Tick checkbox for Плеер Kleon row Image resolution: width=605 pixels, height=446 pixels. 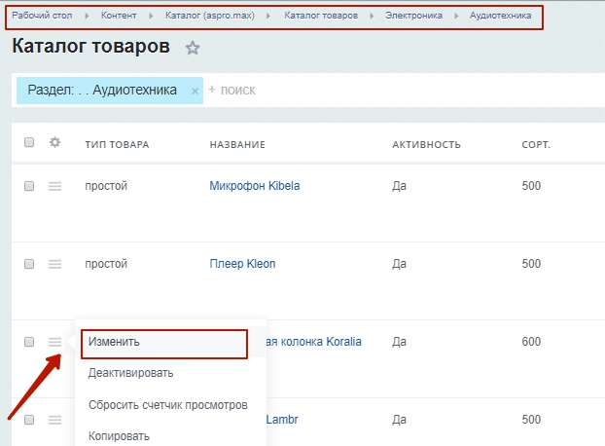tap(29, 264)
